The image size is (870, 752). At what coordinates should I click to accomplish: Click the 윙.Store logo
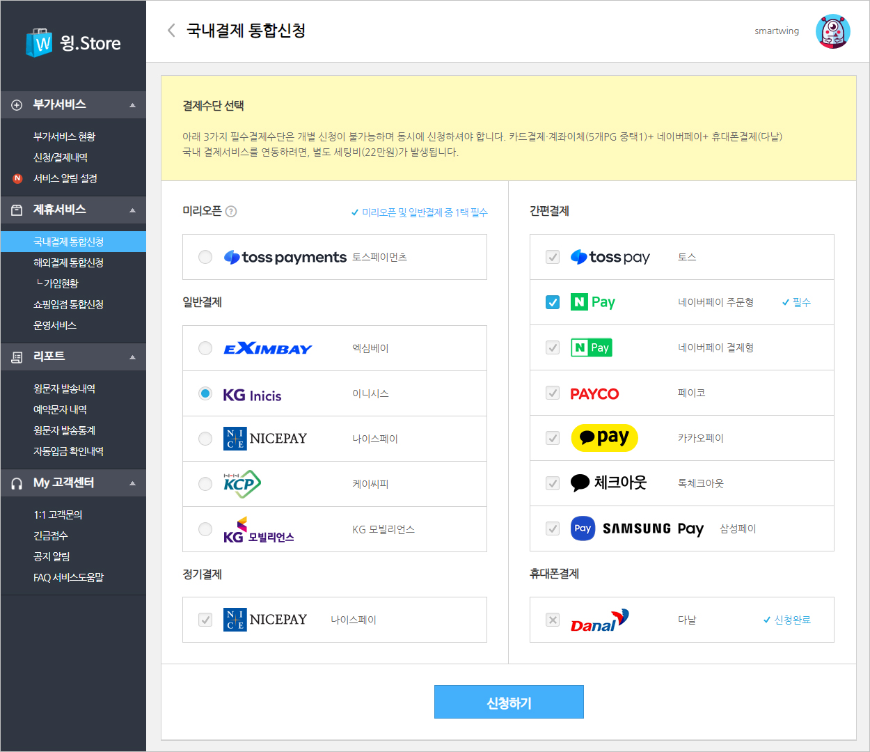(73, 42)
